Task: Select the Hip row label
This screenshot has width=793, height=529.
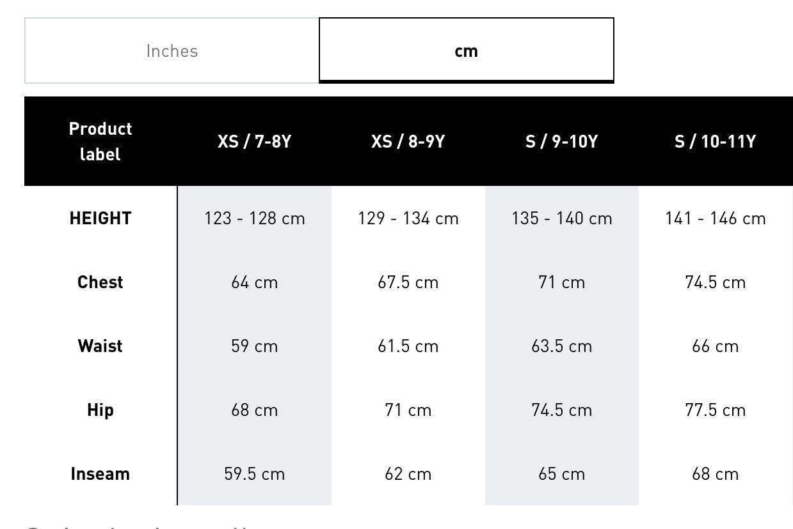Action: [x=100, y=410]
